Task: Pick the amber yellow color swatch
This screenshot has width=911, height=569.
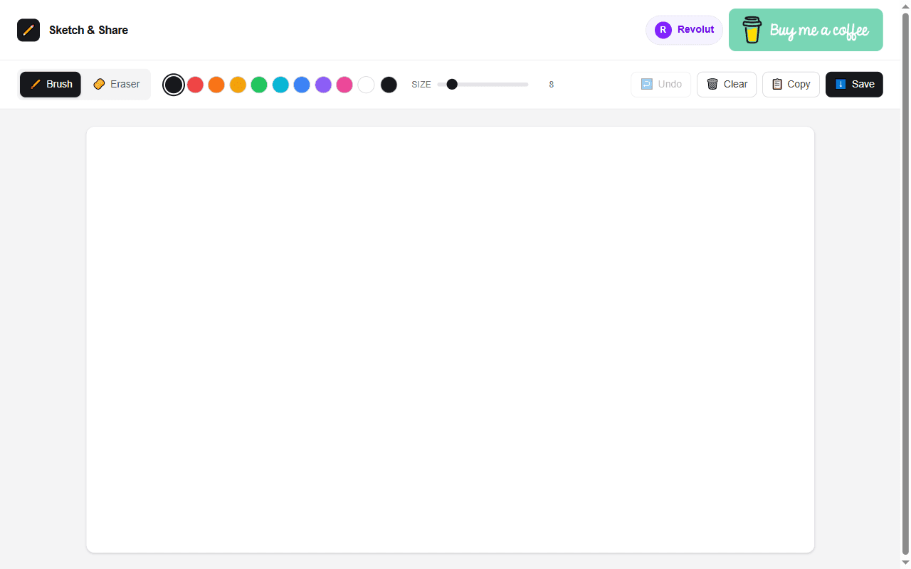Action: (x=238, y=85)
